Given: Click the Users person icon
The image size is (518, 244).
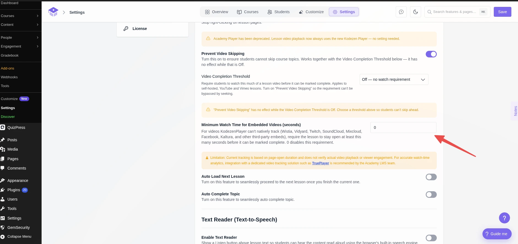Looking at the screenshot, I should point(3,199).
